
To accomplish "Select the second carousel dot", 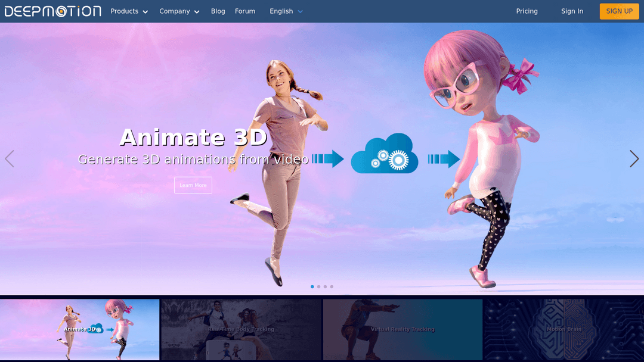I will point(318,286).
